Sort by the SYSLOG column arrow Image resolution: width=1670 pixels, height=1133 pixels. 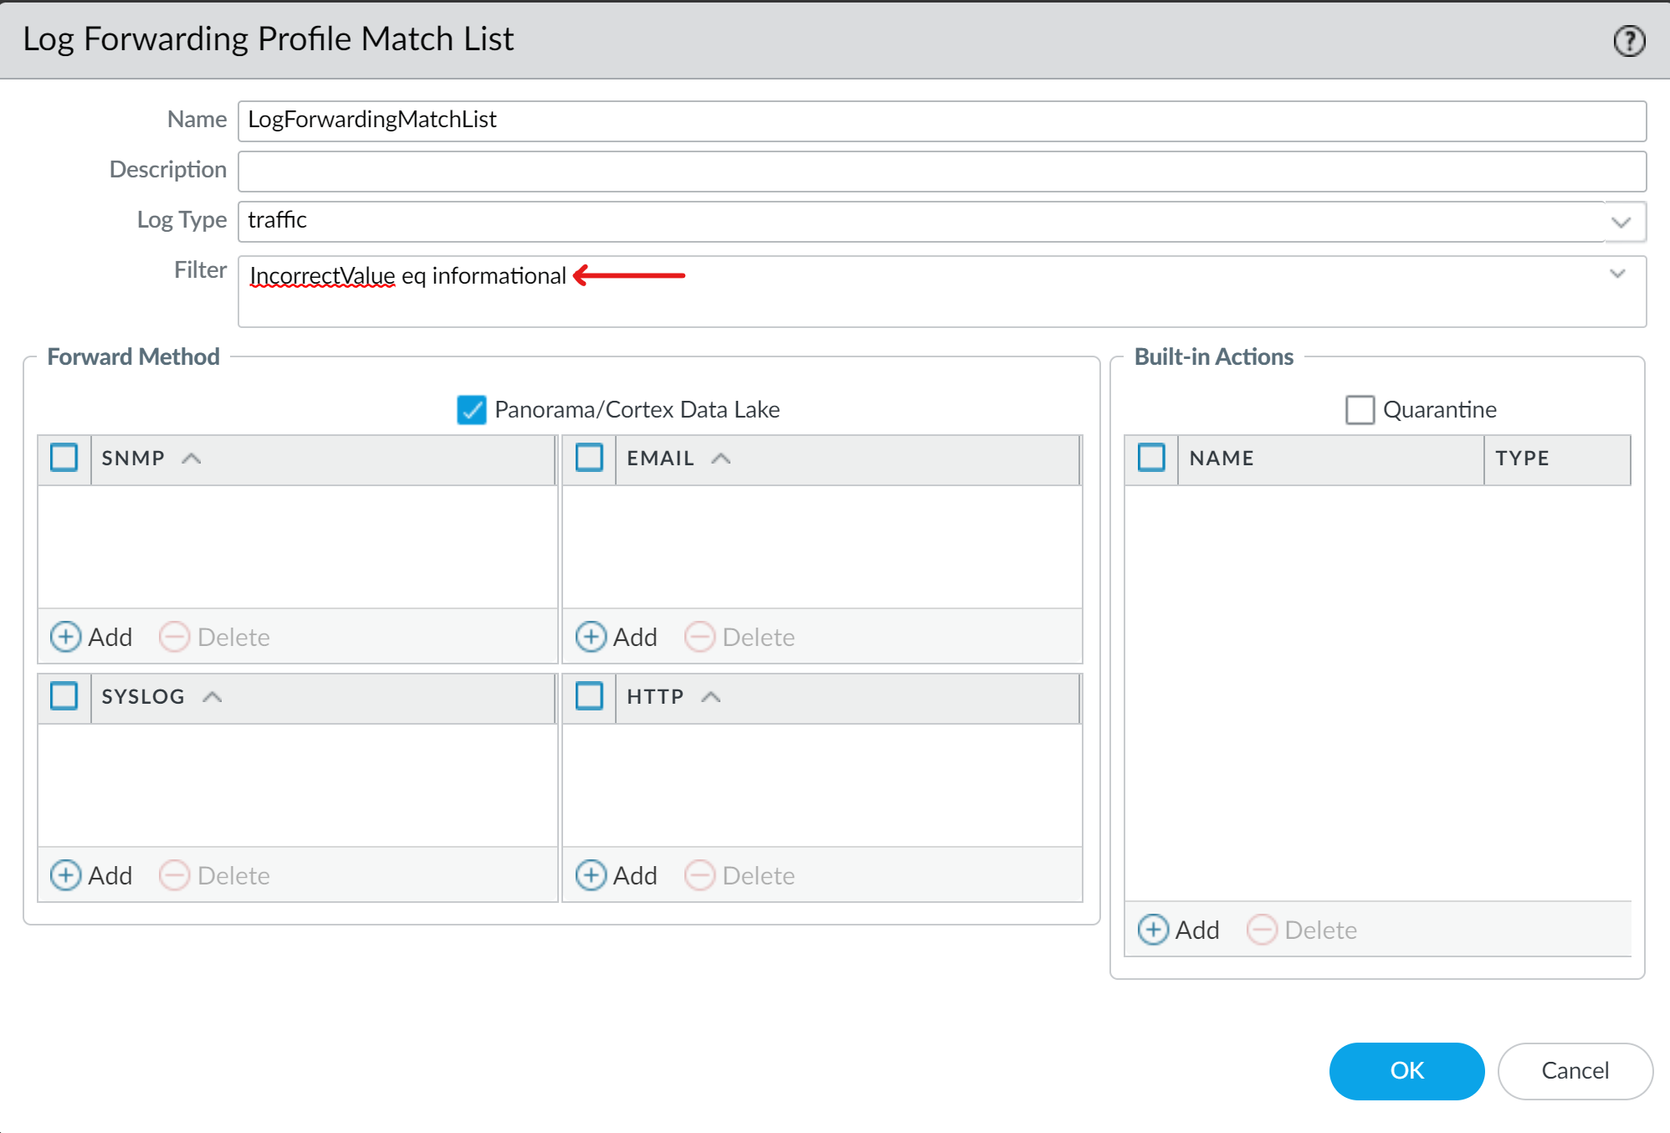213,696
